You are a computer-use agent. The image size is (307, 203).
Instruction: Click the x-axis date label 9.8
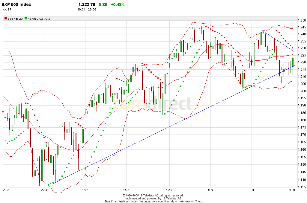[211, 190]
